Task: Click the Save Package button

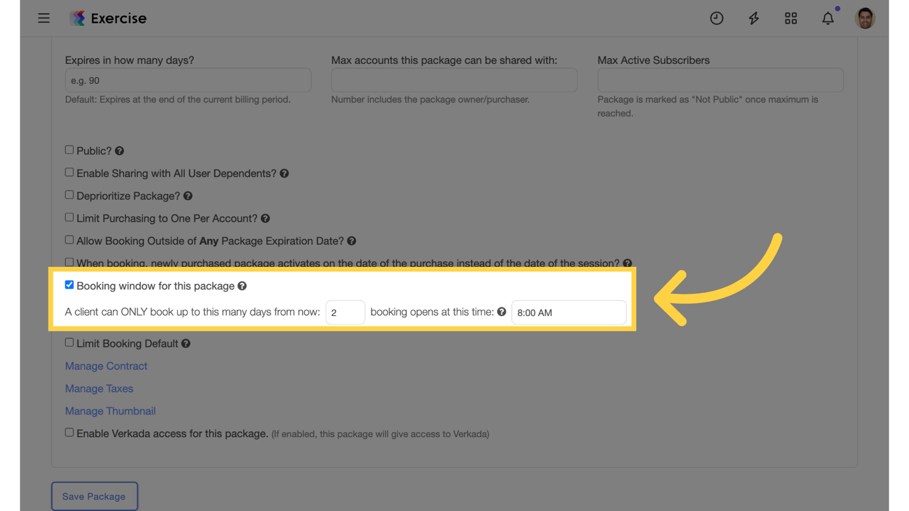Action: click(x=94, y=496)
